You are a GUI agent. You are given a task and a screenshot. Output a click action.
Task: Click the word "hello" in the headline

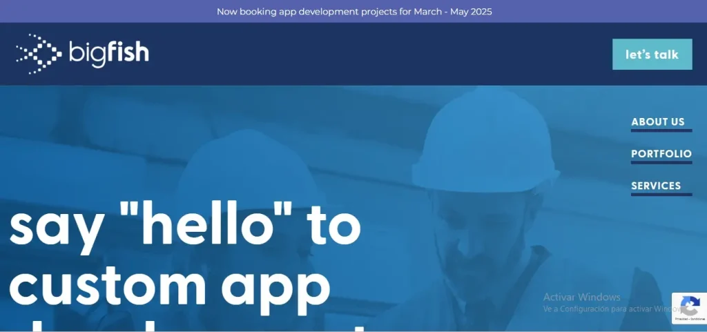point(206,223)
